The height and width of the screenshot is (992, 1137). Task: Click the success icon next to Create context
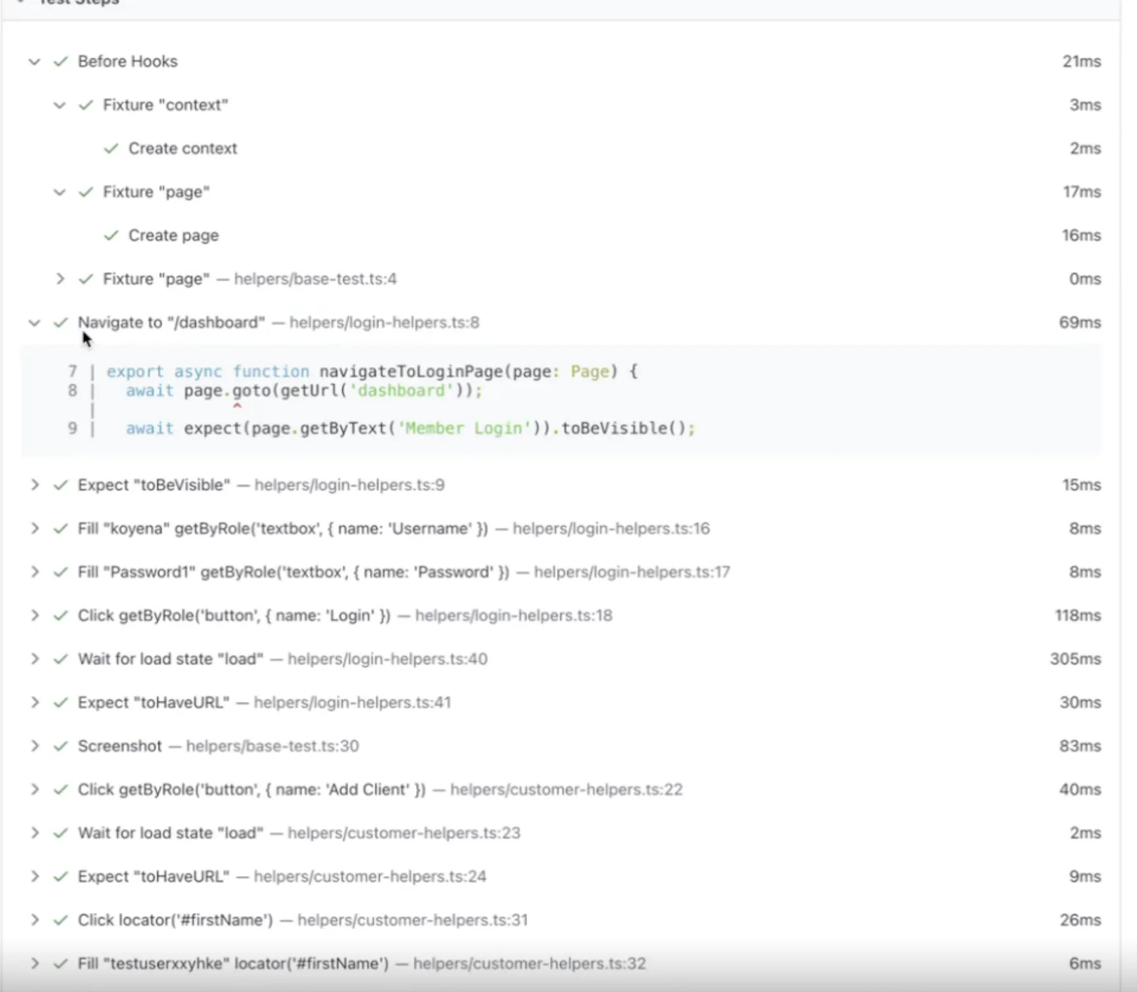pyautogui.click(x=111, y=149)
